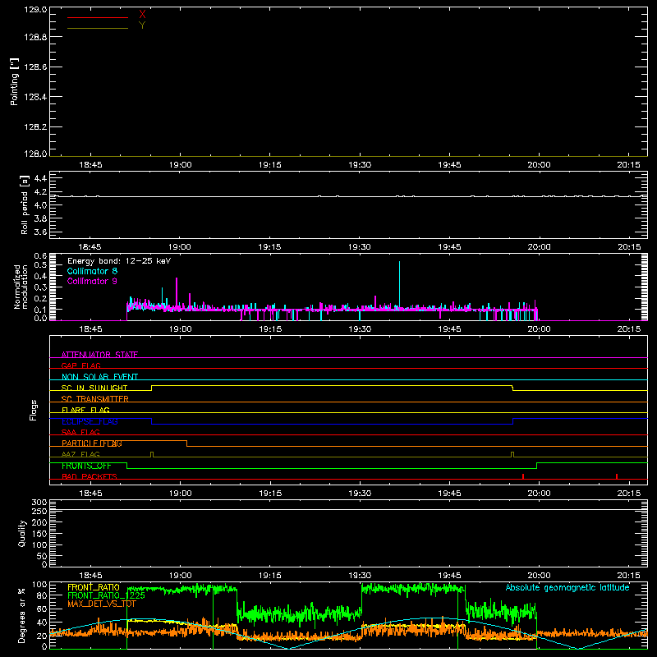Select the FRONT_RATIO legend entry
Screen dimensions: 657x657
94,587
